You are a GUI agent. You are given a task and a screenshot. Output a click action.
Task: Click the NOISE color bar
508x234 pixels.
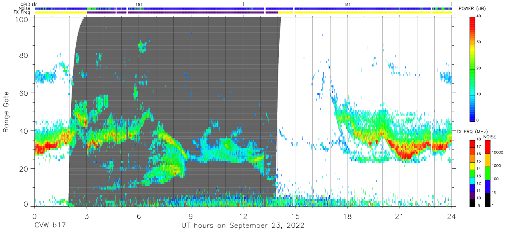point(487,173)
